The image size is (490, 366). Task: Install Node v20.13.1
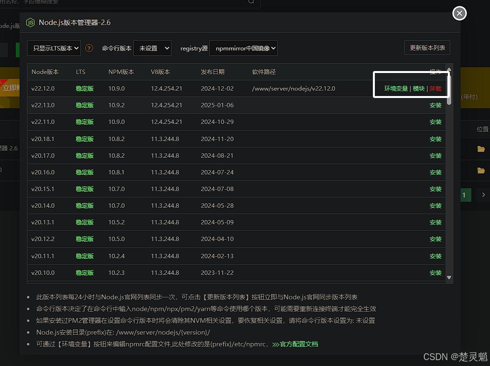point(435,222)
